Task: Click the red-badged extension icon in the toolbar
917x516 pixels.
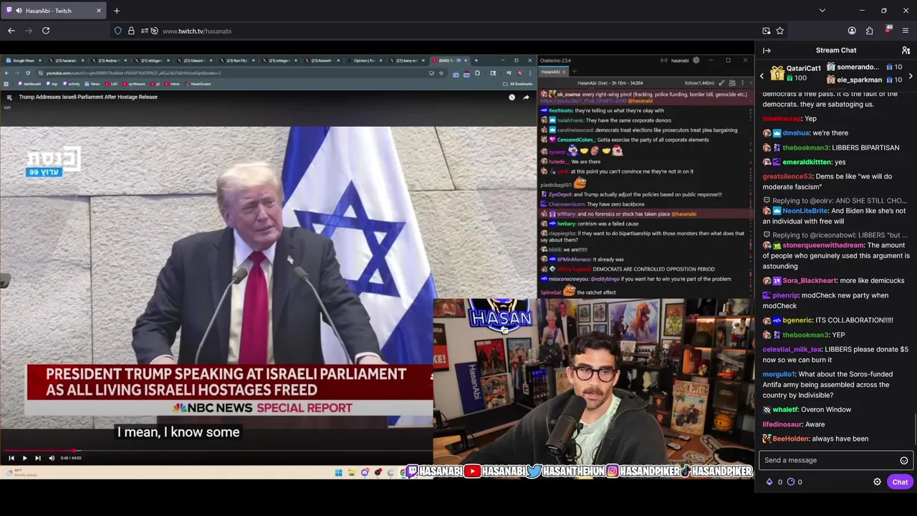Action: click(888, 30)
